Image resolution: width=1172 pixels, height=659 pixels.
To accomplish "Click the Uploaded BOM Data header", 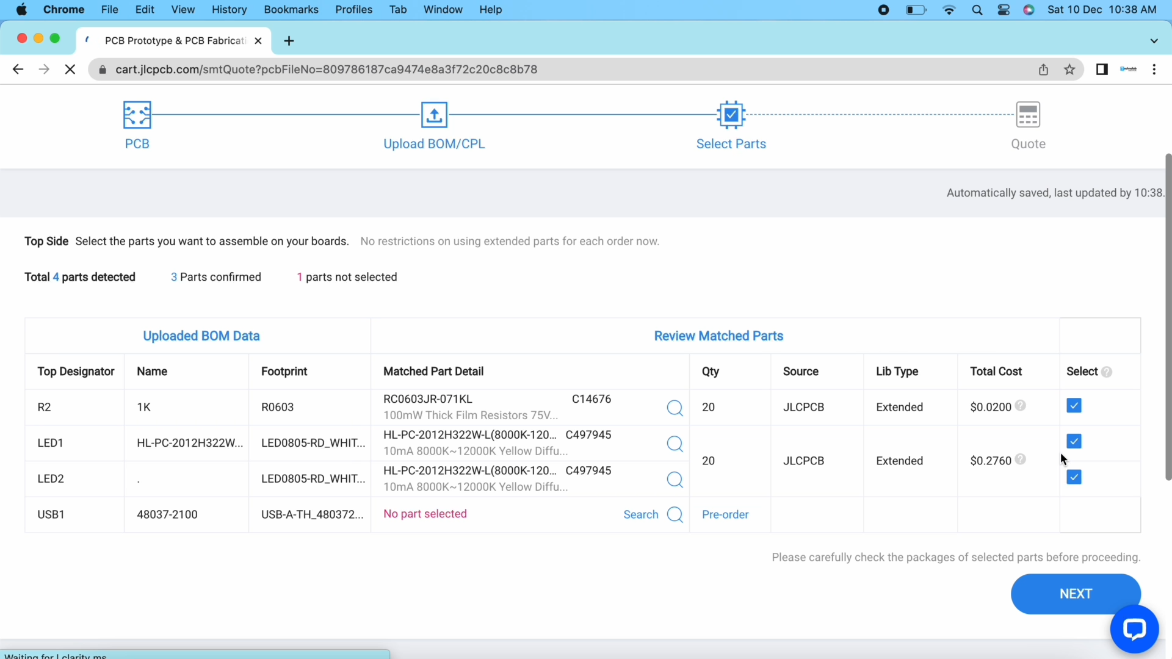I will (201, 336).
